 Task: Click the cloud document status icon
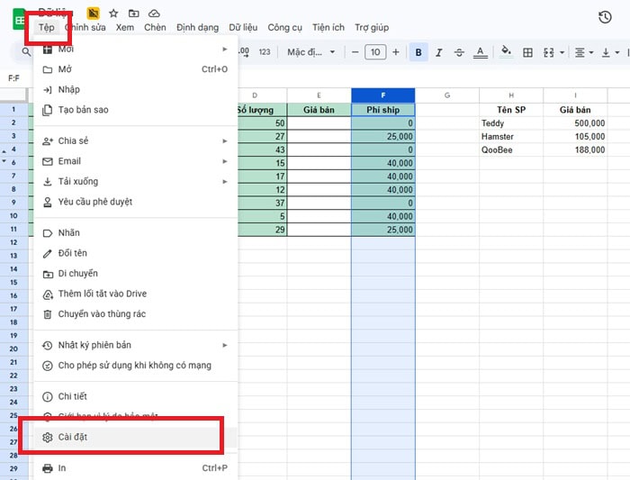point(154,14)
